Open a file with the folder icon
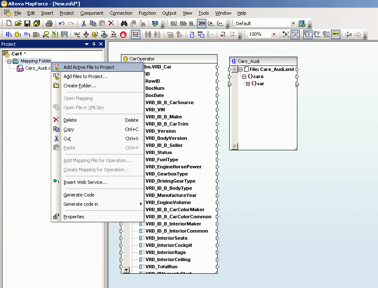 [x=18, y=23]
